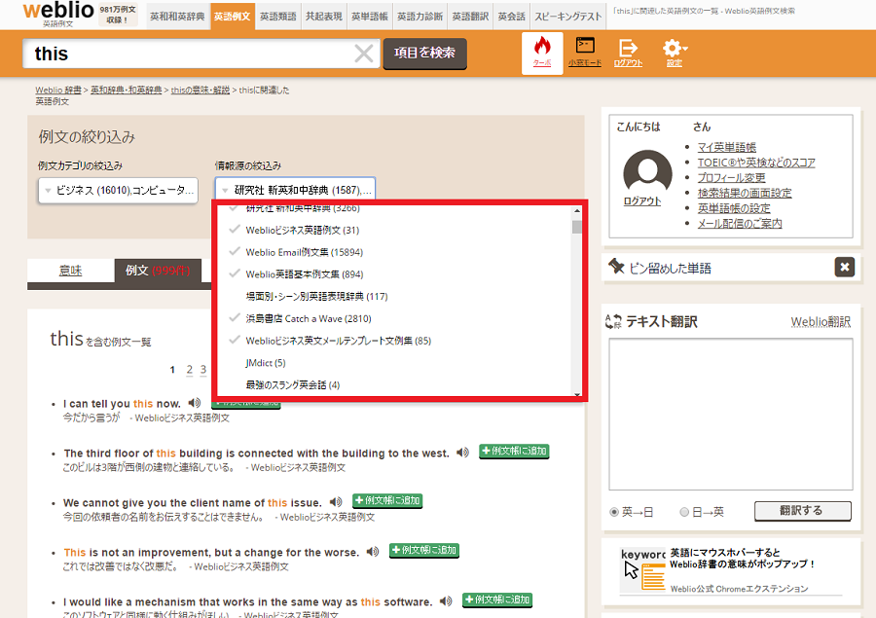
Task: Click the text translation input area
Action: pos(730,414)
